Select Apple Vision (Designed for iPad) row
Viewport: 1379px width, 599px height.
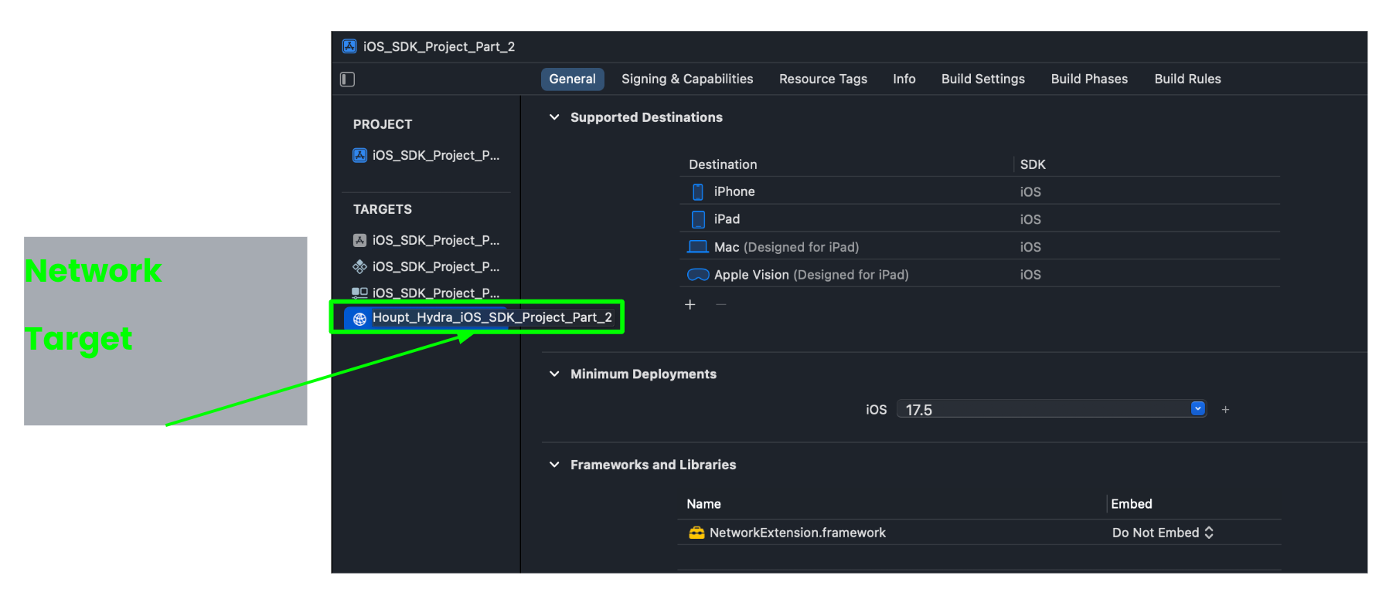pyautogui.click(x=979, y=275)
